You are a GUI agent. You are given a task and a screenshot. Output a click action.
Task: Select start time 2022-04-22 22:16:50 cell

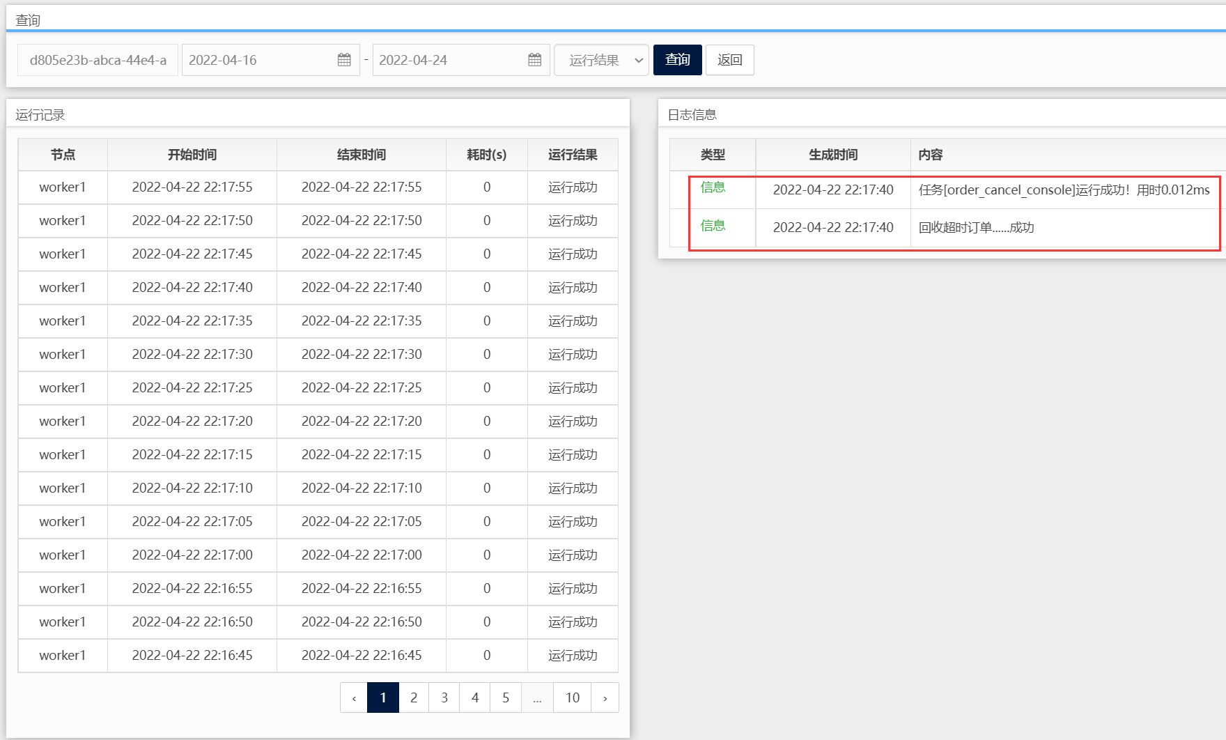click(x=192, y=622)
